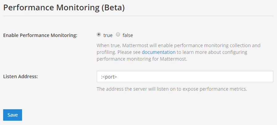The image size is (277, 125).
Task: Focus the Listen Address input field
Action: (x=185, y=77)
